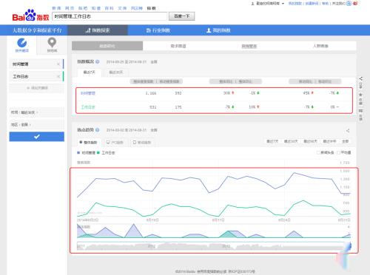The width and height of the screenshot is (370, 275).
Task: Select the 最近30天 overview tab
Action: (x=115, y=72)
